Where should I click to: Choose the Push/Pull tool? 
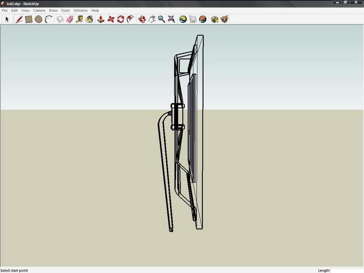tap(101, 19)
